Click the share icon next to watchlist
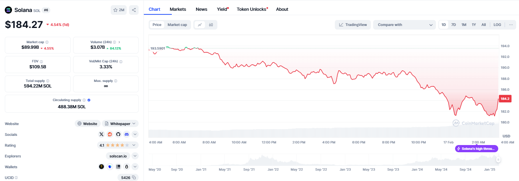The image size is (519, 181). [x=134, y=10]
